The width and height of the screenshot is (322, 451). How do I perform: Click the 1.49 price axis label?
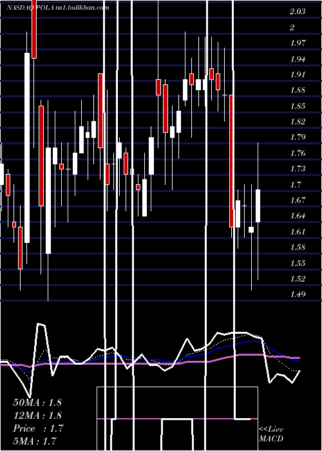[x=298, y=294]
